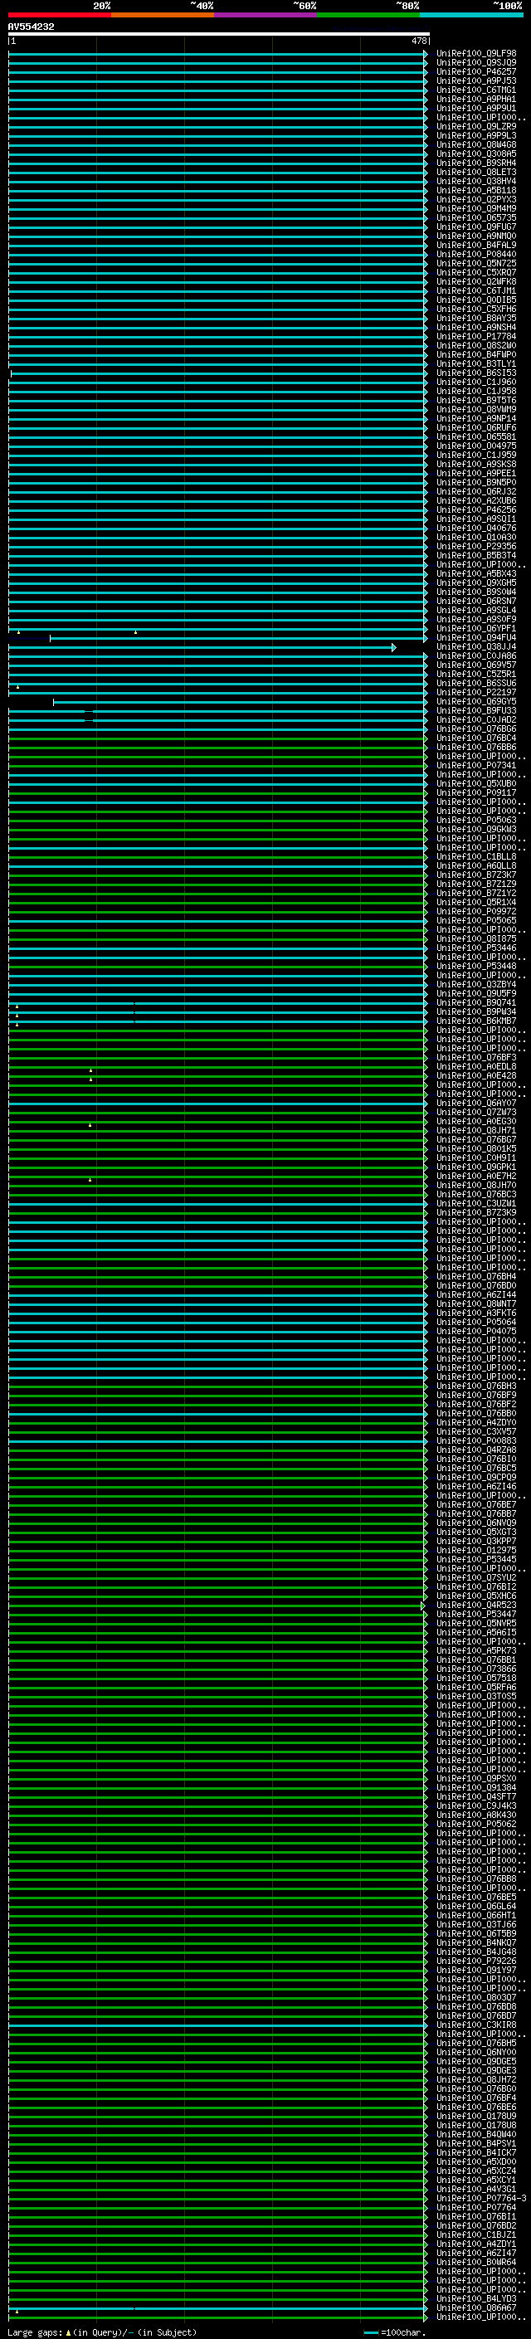This screenshot has width=531, height=2339.
Task: Click arrowhead ending the UniRef100_Q38JJ4 alignment bar
Action: coord(394,647)
